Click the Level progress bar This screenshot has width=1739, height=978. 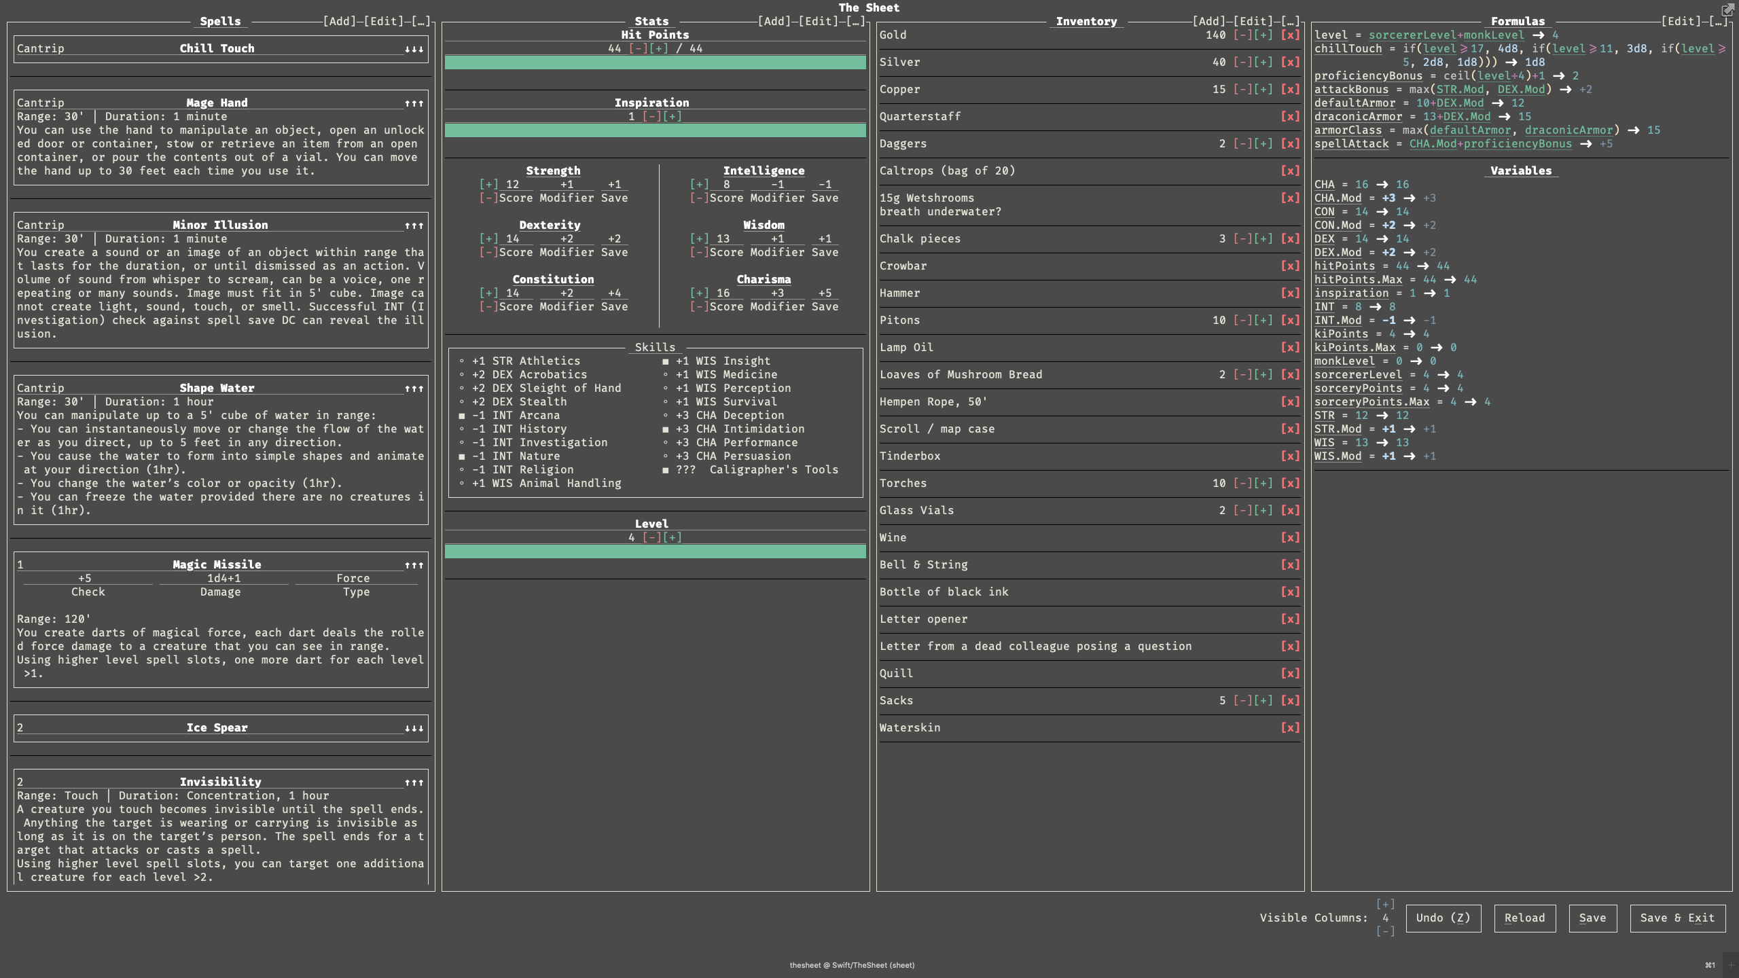[655, 551]
